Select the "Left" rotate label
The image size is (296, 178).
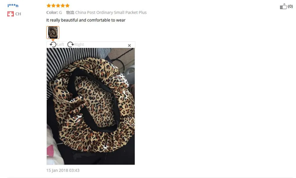point(60,45)
